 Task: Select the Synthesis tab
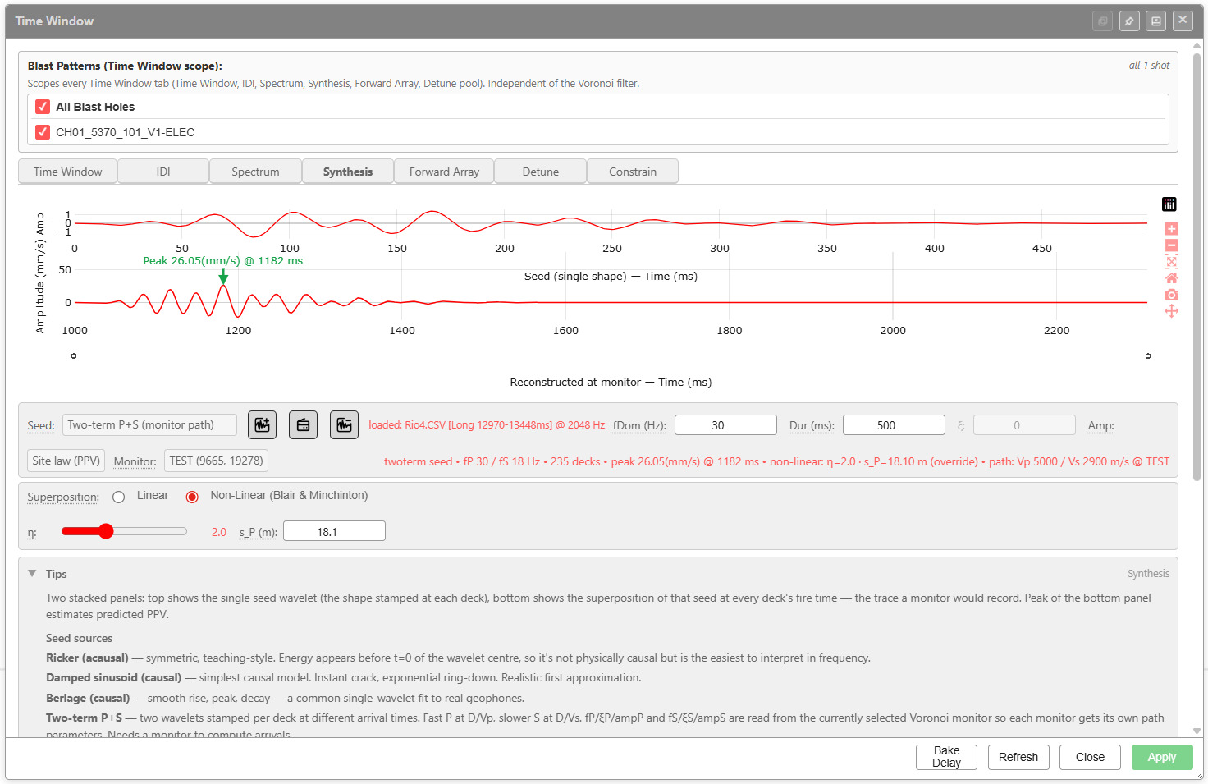348,172
